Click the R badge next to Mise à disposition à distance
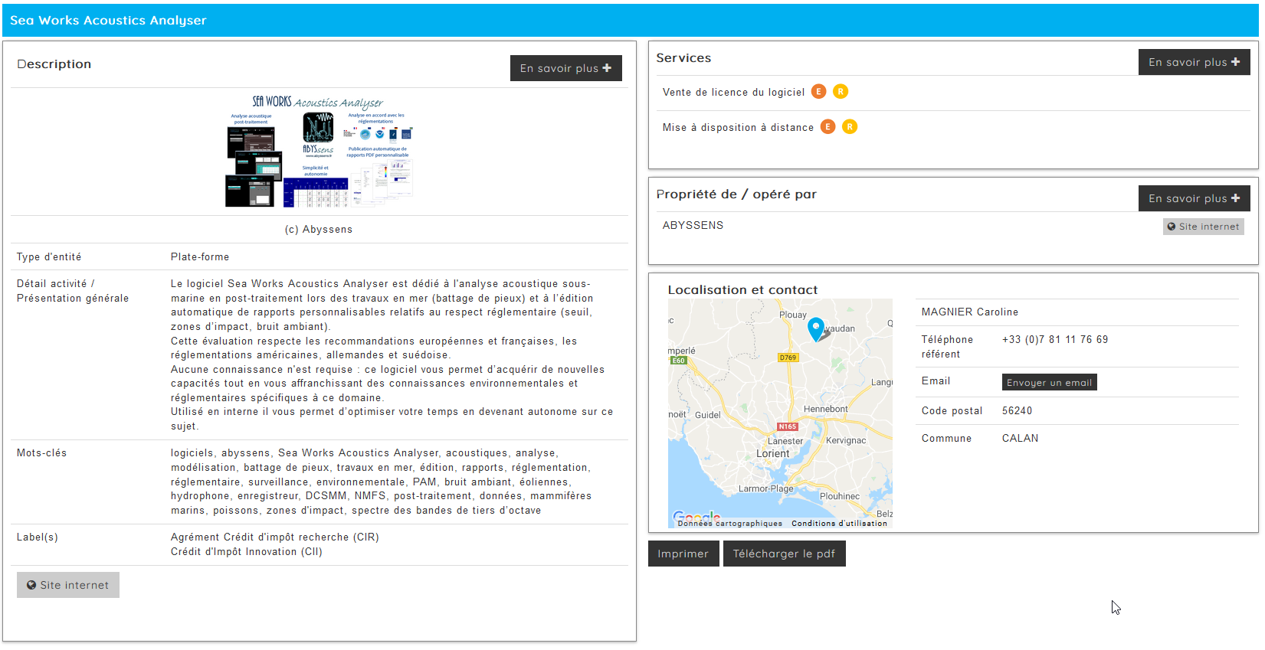Screen dimensions: 1265x650 click(x=850, y=127)
